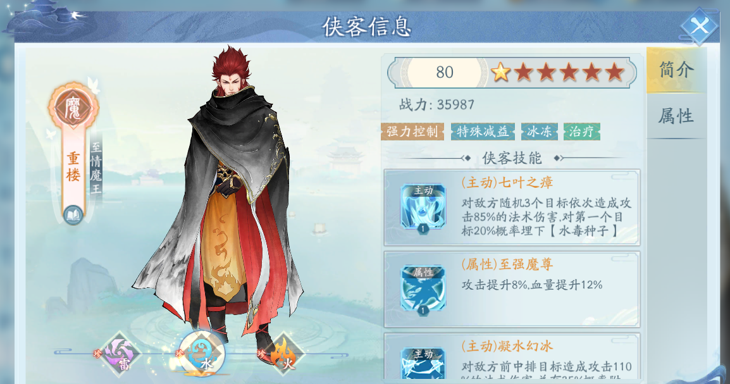Click the 魔 faction emblem
This screenshot has height=384, width=730.
pos(73,108)
